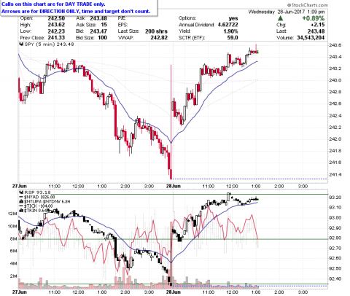Click the green up-triangle change indicator
The width and height of the screenshot is (350, 296).
280,18
